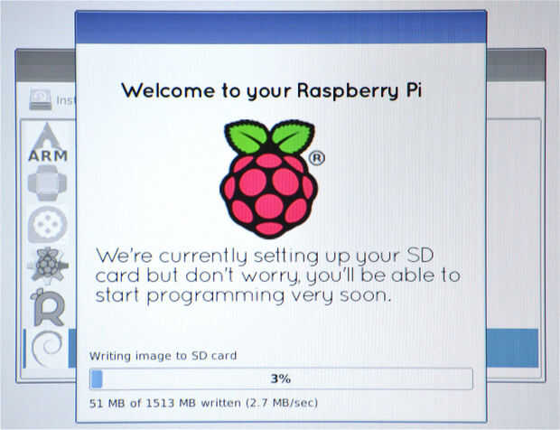Viewport: 560px width, 430px height.
Task: Click the blue filled portion of progress bar
Action: [x=97, y=379]
